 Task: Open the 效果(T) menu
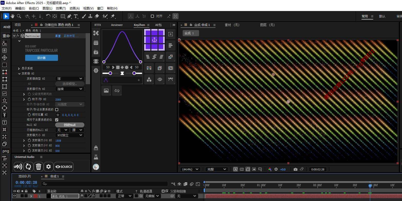[x=61, y=8]
